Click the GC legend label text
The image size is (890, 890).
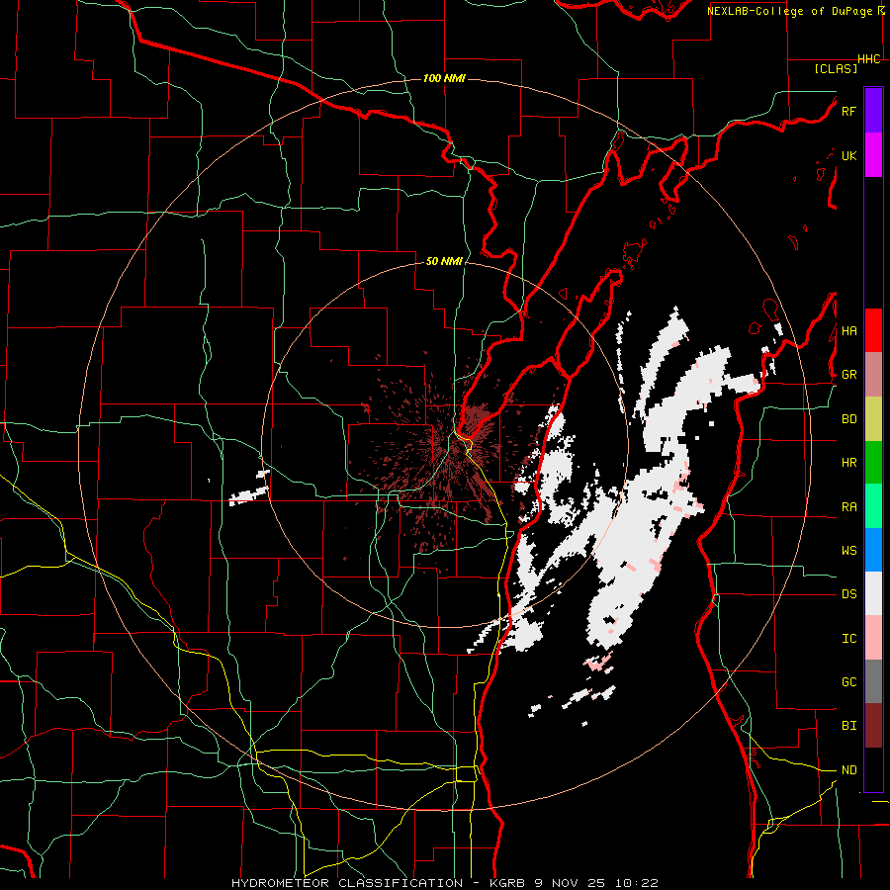[x=848, y=681]
